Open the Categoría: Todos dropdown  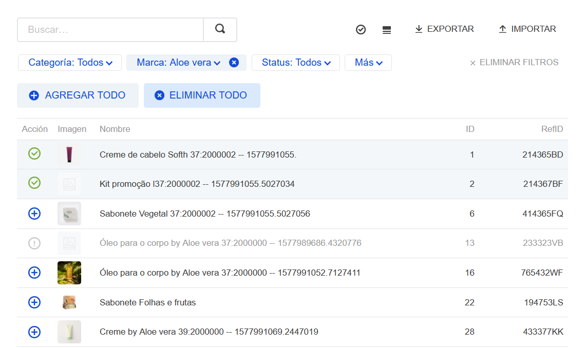(69, 62)
